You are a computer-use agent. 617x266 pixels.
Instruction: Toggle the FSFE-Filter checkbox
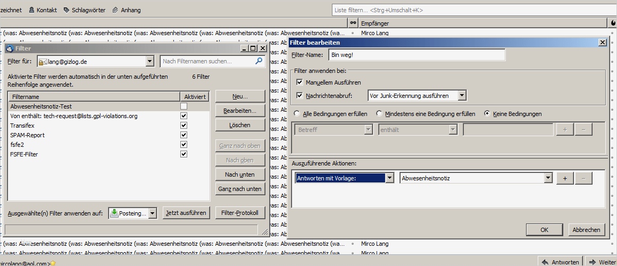pyautogui.click(x=184, y=154)
